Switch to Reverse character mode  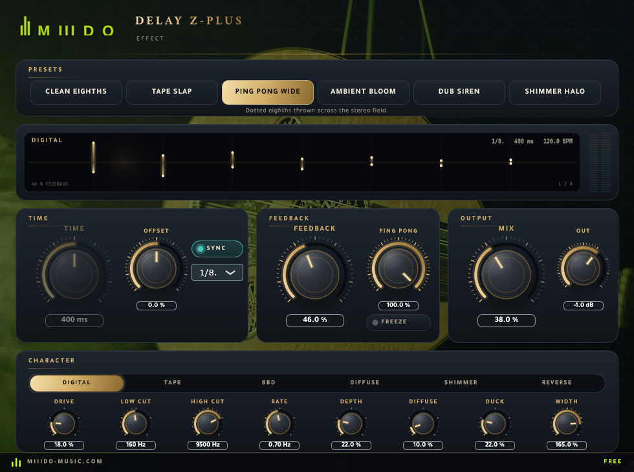click(557, 383)
